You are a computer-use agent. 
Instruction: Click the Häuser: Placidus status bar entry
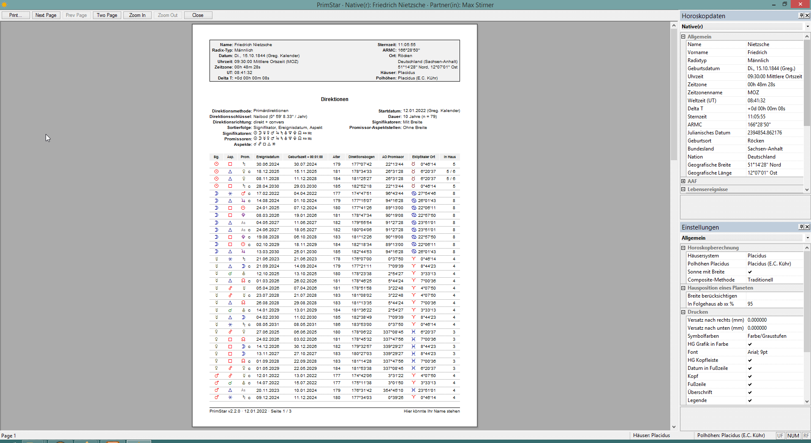coord(651,435)
